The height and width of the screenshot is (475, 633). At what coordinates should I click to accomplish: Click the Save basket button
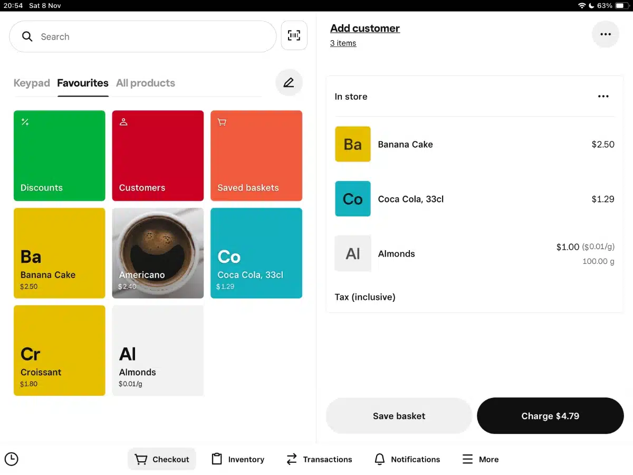pos(399,416)
